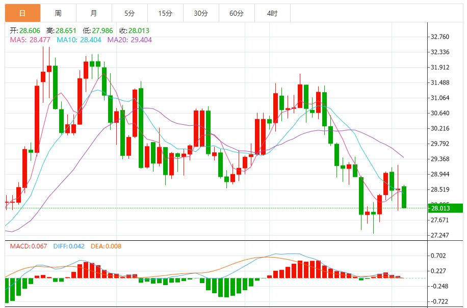The width and height of the screenshot is (467, 308).
Task: Click the 30.216 price axis label
Action: [x=440, y=128]
